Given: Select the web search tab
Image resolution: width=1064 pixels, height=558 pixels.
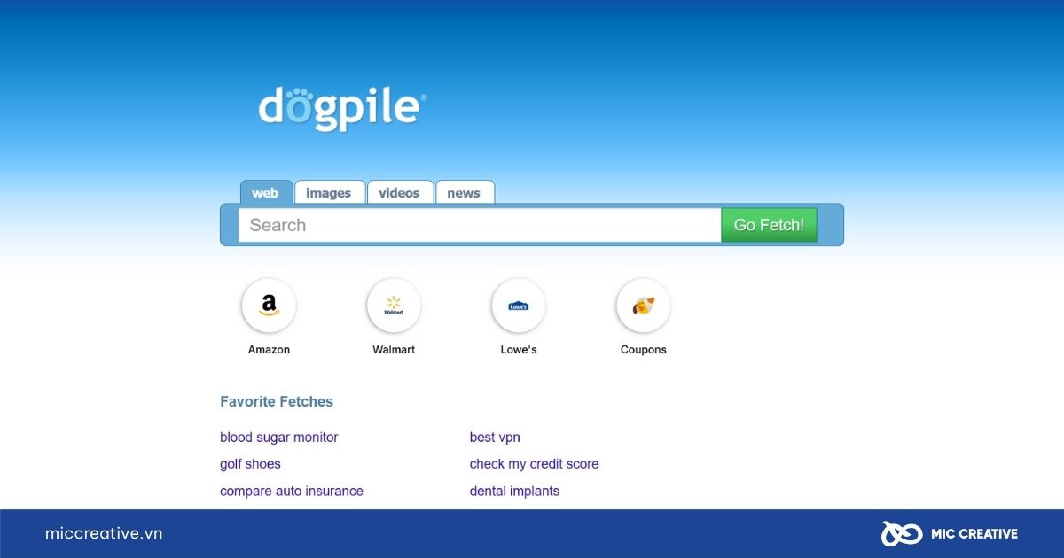Looking at the screenshot, I should point(265,193).
